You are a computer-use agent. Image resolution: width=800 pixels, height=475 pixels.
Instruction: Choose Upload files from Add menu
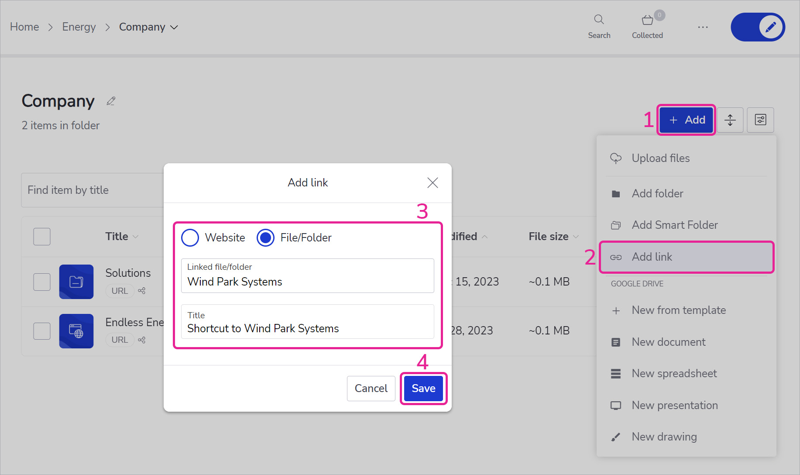(686, 158)
